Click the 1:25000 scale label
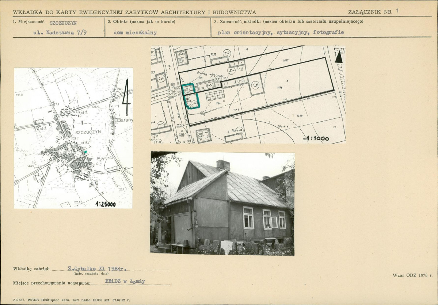Screen dimensions: 438x305 point(106,204)
